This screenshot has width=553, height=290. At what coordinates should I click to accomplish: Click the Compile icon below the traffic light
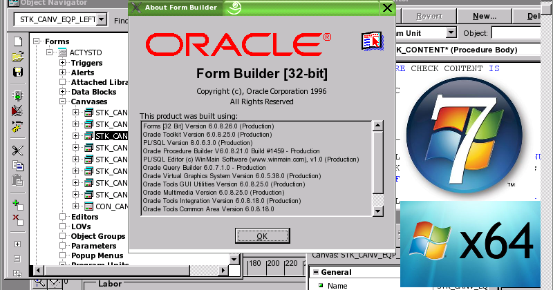(17, 110)
